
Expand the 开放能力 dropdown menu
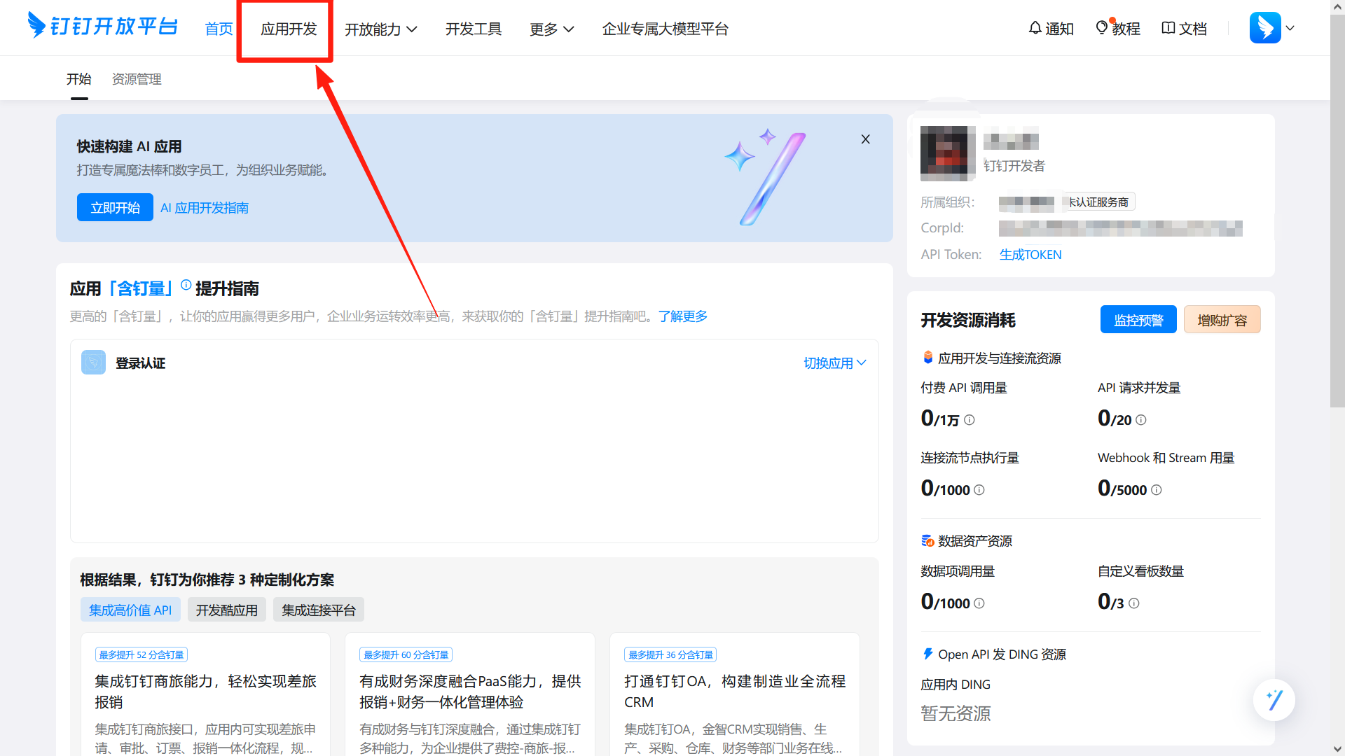pyautogui.click(x=381, y=29)
